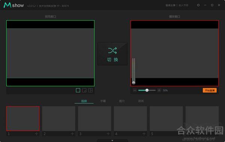The height and width of the screenshot is (142, 225).
Task: Click the 切换 switch scene button
Action: (x=112, y=54)
